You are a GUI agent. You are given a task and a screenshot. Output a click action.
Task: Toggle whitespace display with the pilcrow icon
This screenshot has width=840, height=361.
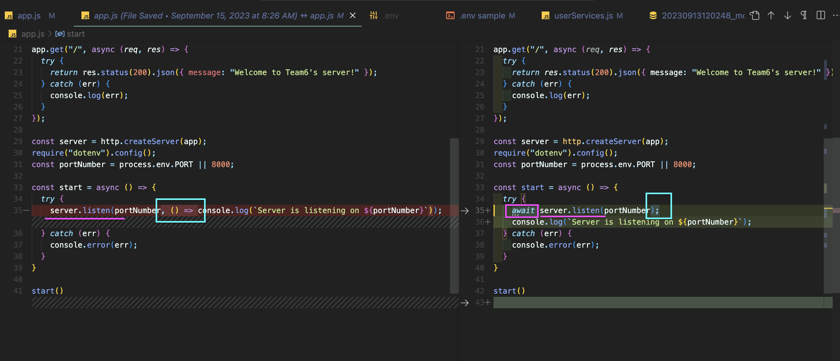point(804,15)
